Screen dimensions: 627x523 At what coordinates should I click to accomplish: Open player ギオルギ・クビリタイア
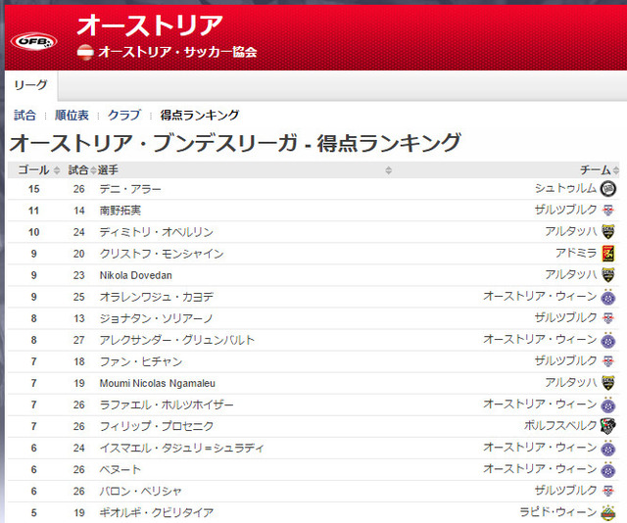click(157, 512)
